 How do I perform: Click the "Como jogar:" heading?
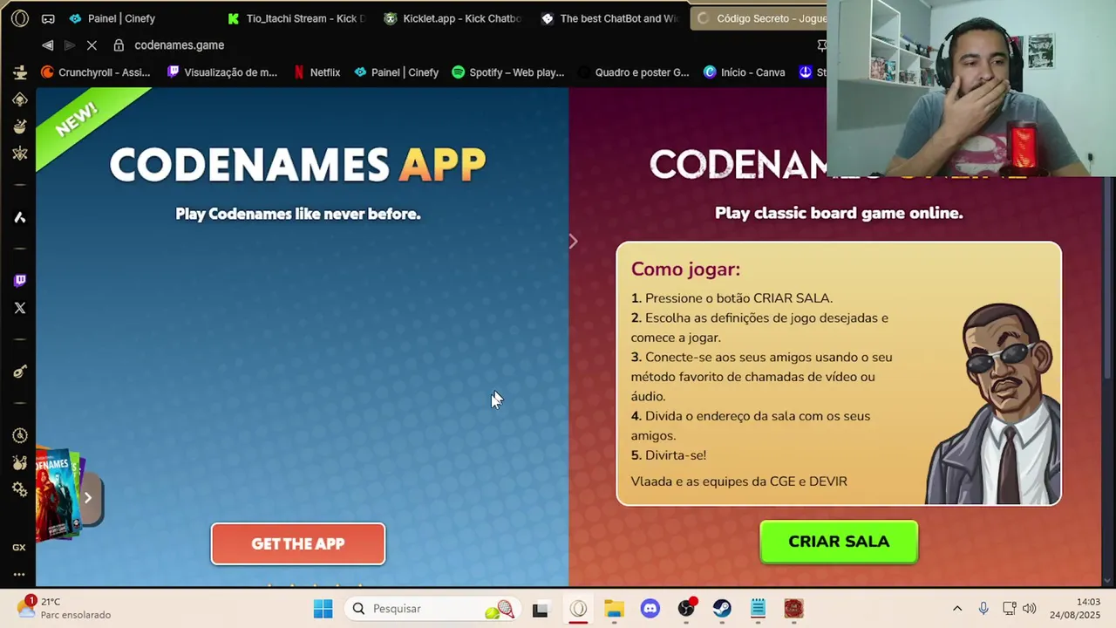pos(685,270)
